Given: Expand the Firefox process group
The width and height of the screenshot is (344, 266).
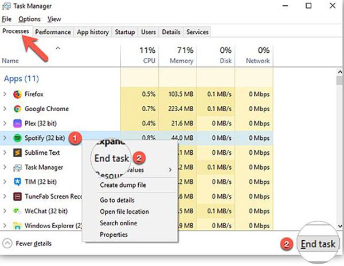Looking at the screenshot, I should [x=5, y=94].
